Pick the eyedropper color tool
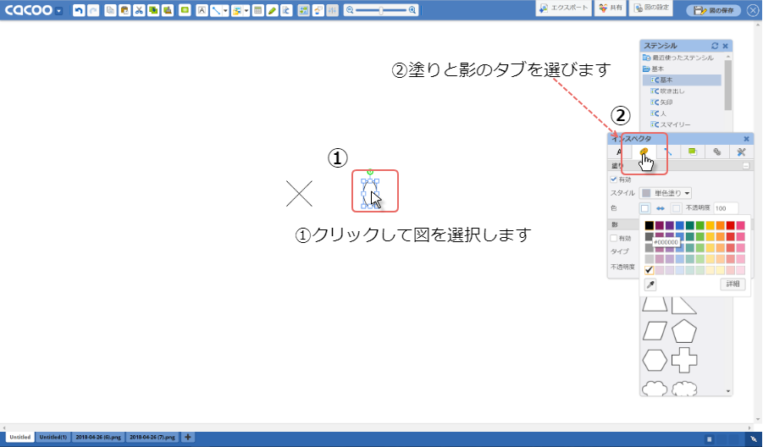The width and height of the screenshot is (763, 447). (x=650, y=284)
